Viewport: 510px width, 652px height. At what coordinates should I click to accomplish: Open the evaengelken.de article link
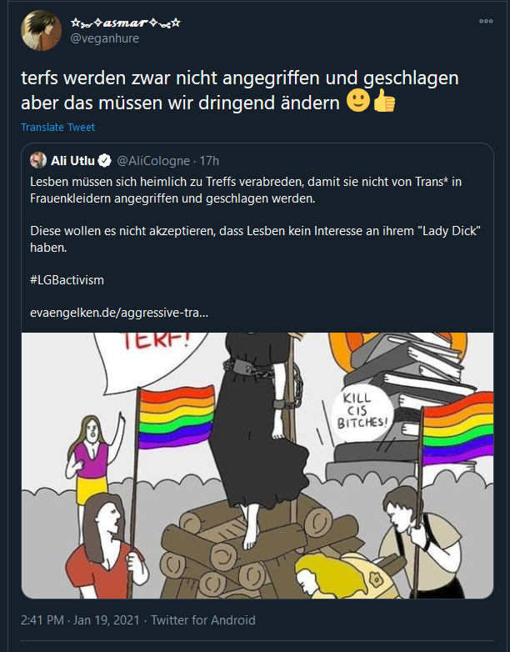tap(119, 313)
